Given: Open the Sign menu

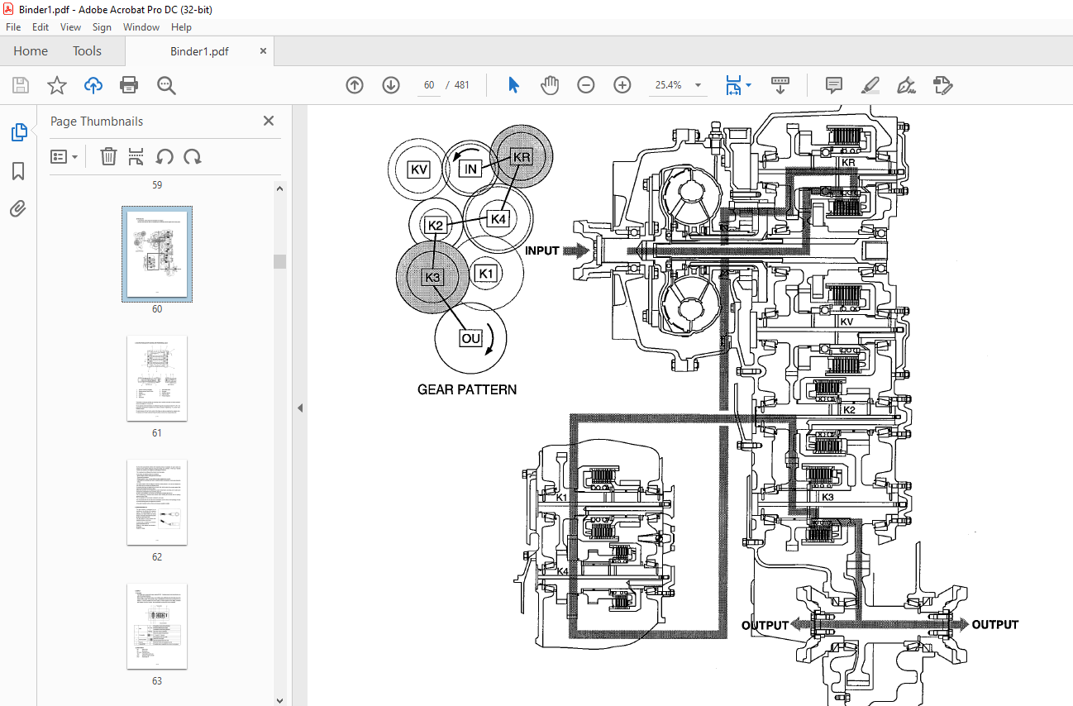Looking at the screenshot, I should (102, 27).
